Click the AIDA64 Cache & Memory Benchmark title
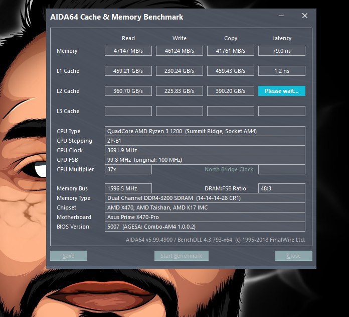Viewport: 349px width, 317px height. (117, 17)
